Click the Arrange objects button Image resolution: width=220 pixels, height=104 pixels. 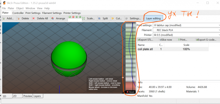(58, 18)
